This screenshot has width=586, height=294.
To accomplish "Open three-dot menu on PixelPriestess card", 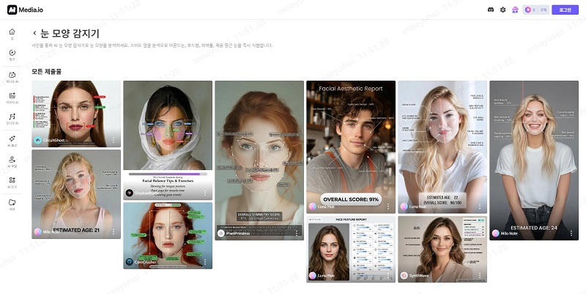I will (x=296, y=232).
